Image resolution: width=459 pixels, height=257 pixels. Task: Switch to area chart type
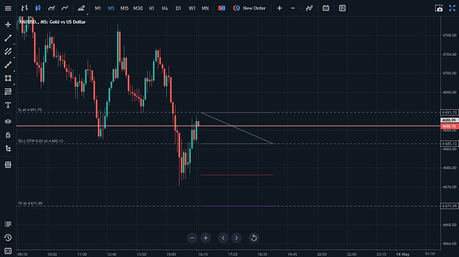coord(51,8)
